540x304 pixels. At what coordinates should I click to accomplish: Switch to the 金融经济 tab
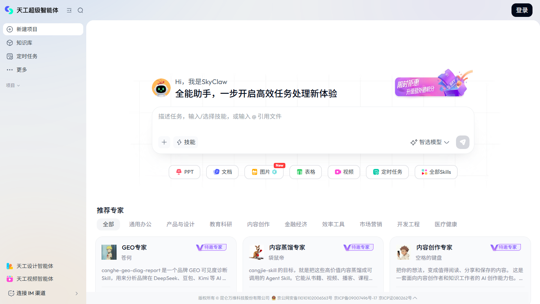click(x=296, y=224)
